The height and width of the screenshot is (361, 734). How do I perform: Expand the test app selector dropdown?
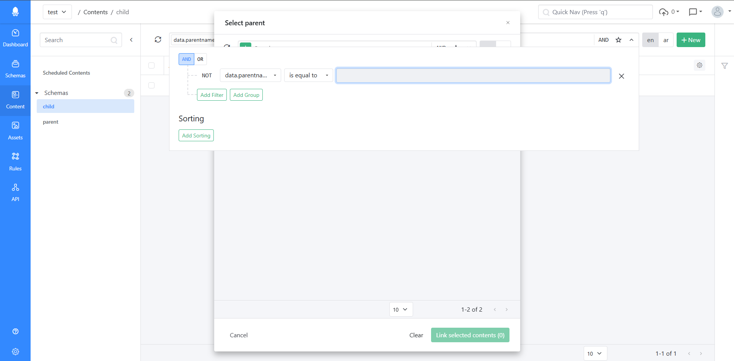coord(57,12)
